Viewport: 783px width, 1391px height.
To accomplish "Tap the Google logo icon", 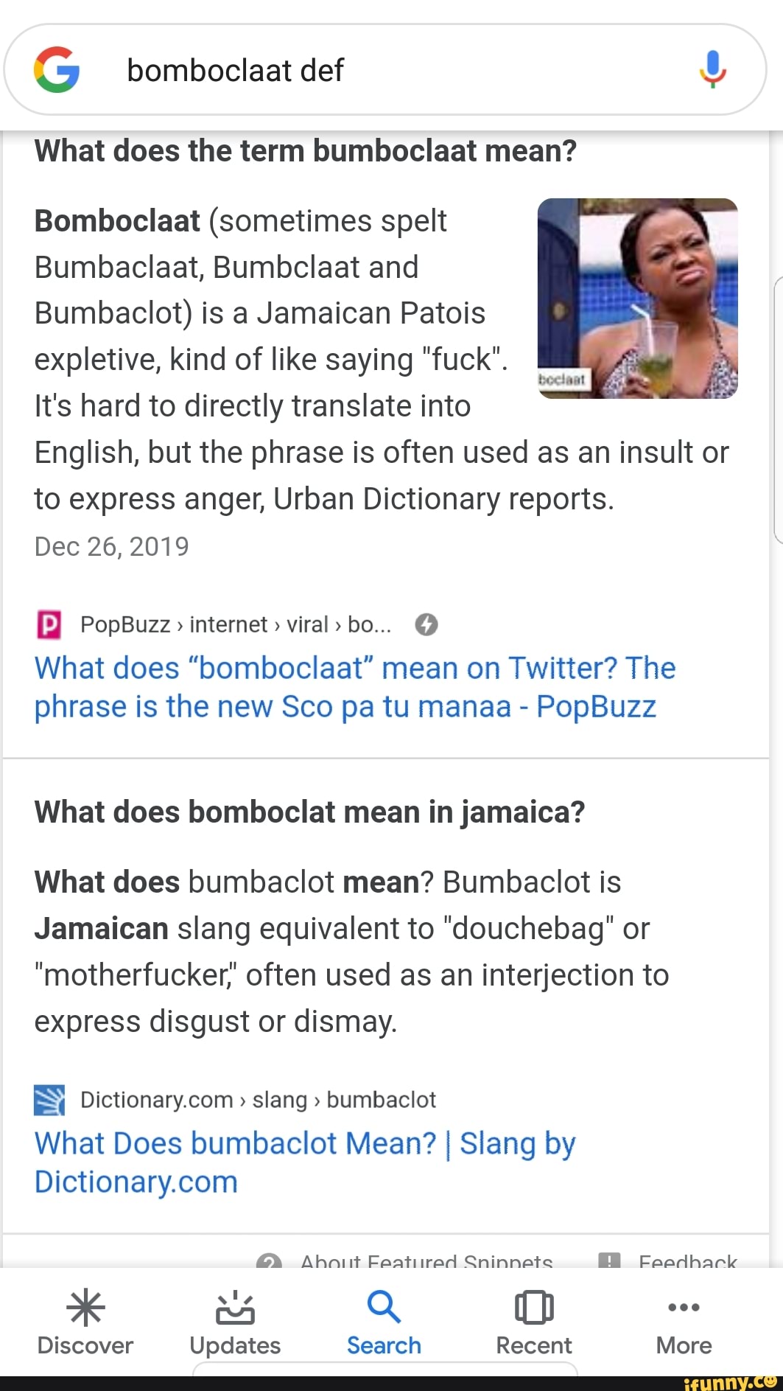I will pos(57,70).
